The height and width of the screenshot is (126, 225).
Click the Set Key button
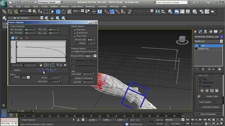pyautogui.click(x=160, y=124)
